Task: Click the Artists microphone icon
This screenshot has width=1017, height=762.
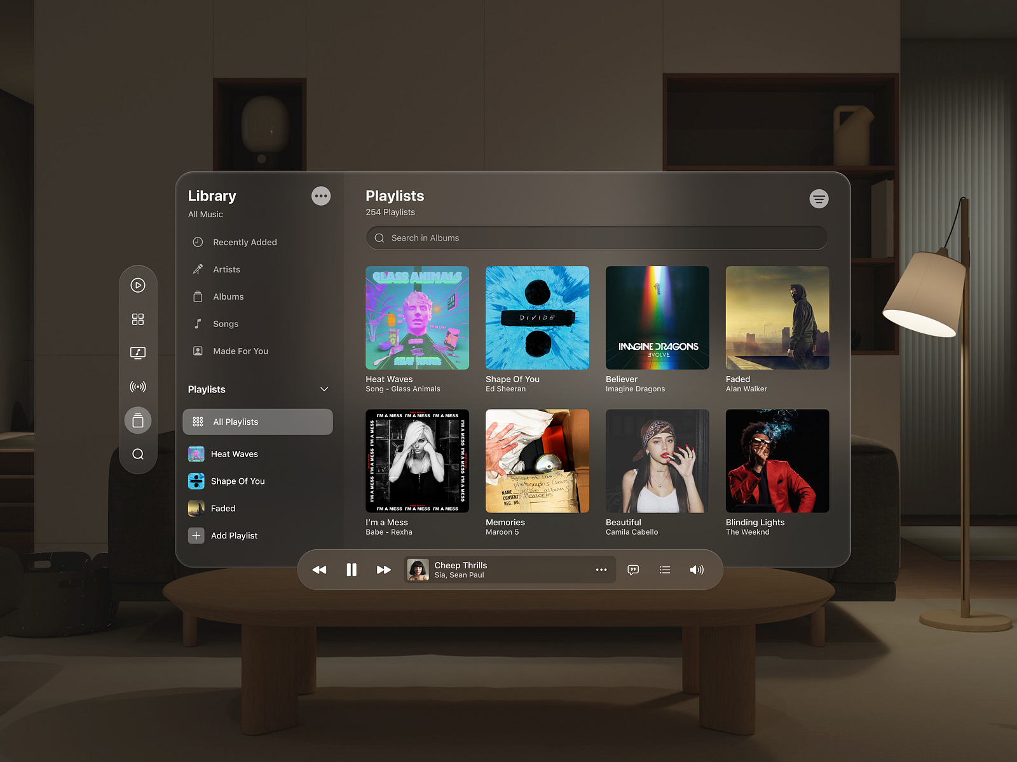Action: coord(198,269)
